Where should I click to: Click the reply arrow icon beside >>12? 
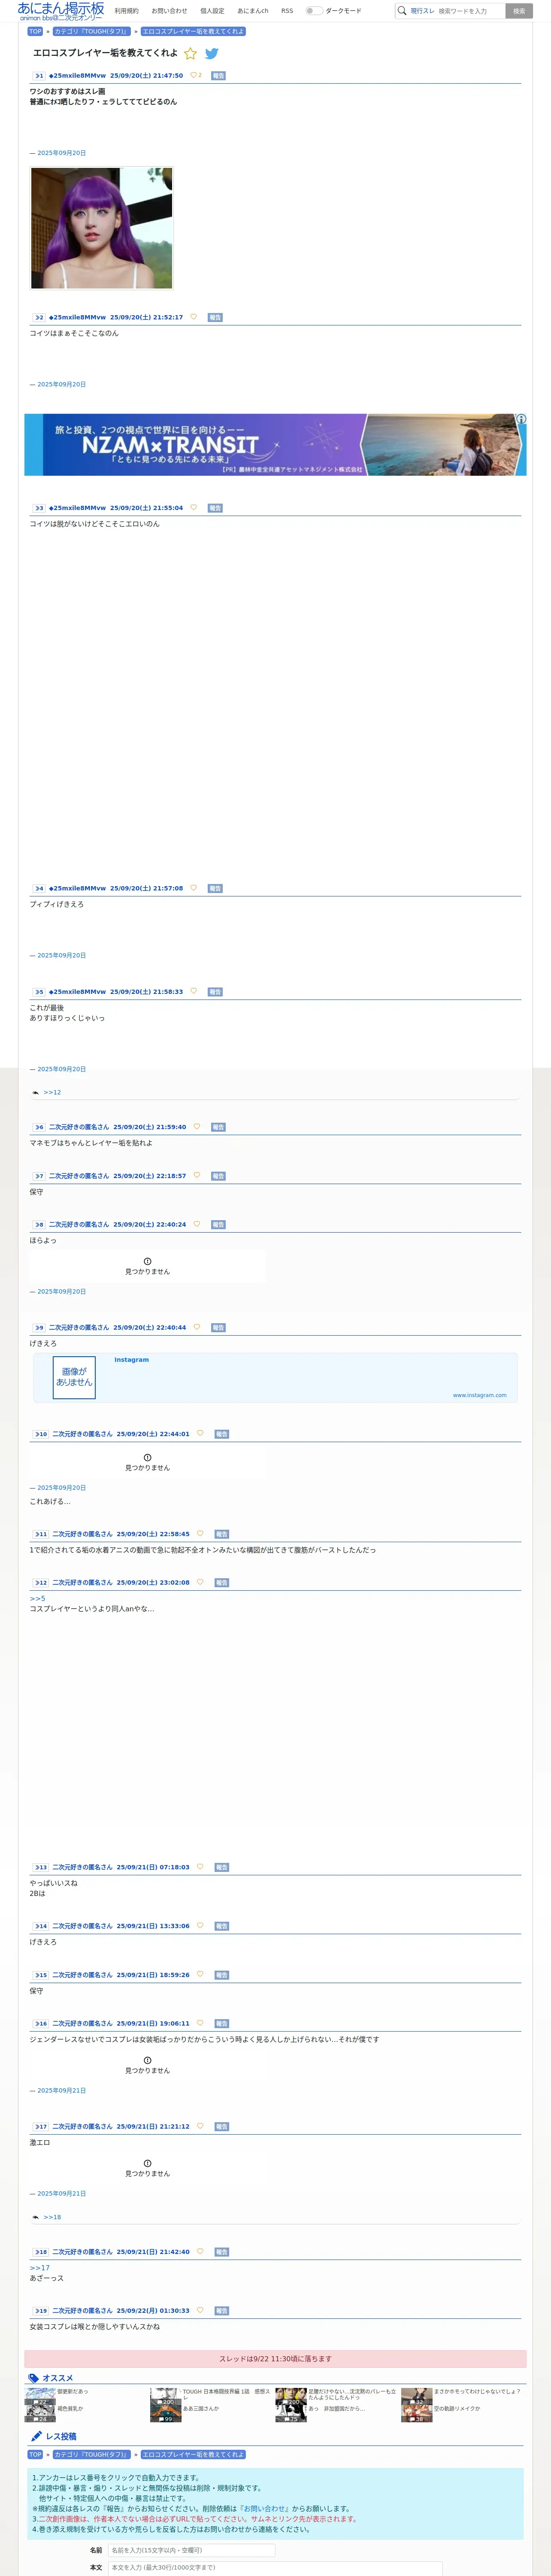36,1093
